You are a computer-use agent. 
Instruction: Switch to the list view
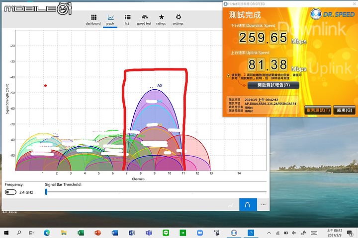coord(127,20)
